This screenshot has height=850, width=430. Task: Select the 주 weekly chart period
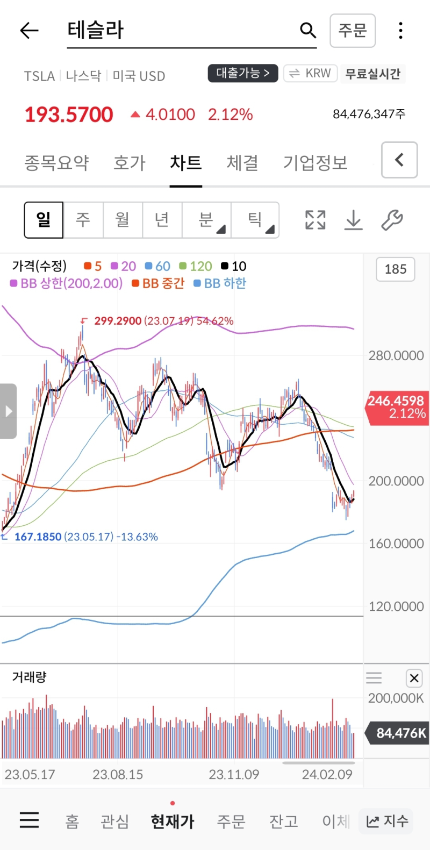tap(83, 220)
